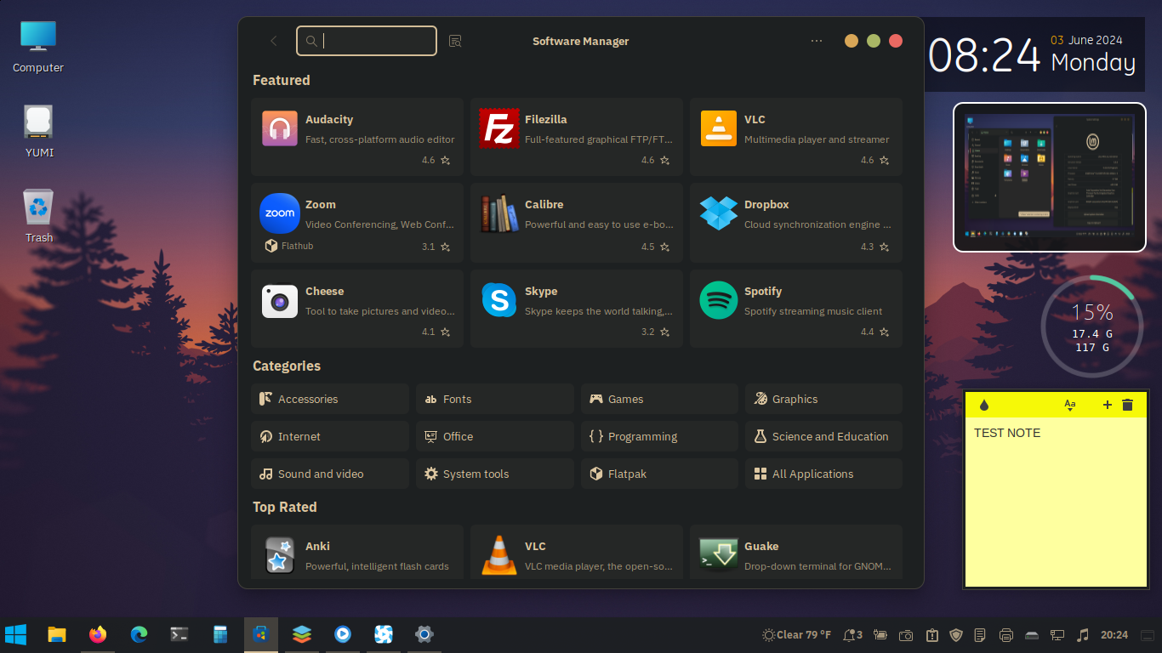Browse the Graphics category
This screenshot has width=1162, height=653.
[x=823, y=399]
